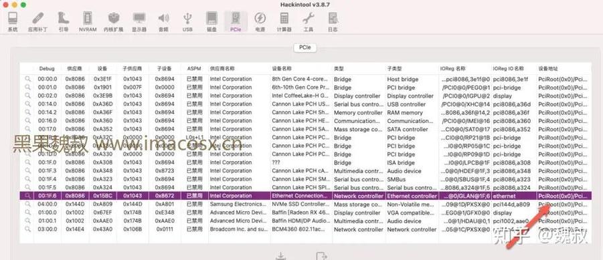
Task: Click the magnifier icon for row 04:00.0
Action: point(27,205)
